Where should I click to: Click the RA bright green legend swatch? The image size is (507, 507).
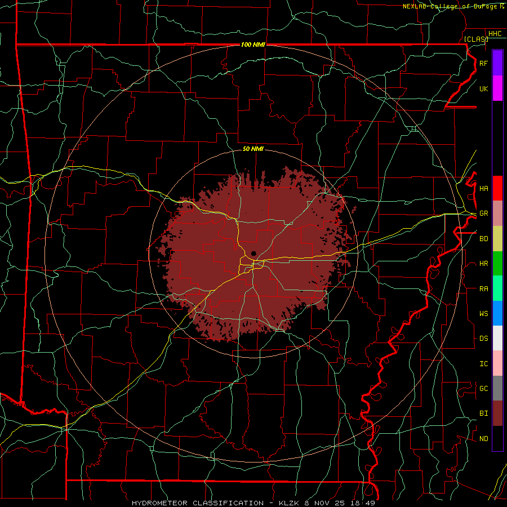(x=497, y=288)
